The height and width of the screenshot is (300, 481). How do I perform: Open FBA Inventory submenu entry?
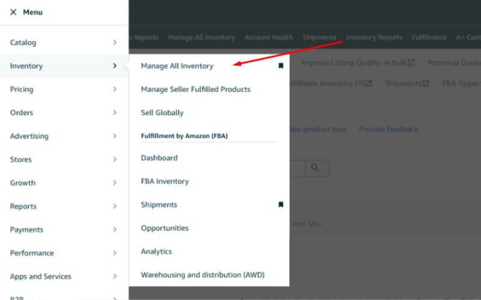[165, 181]
